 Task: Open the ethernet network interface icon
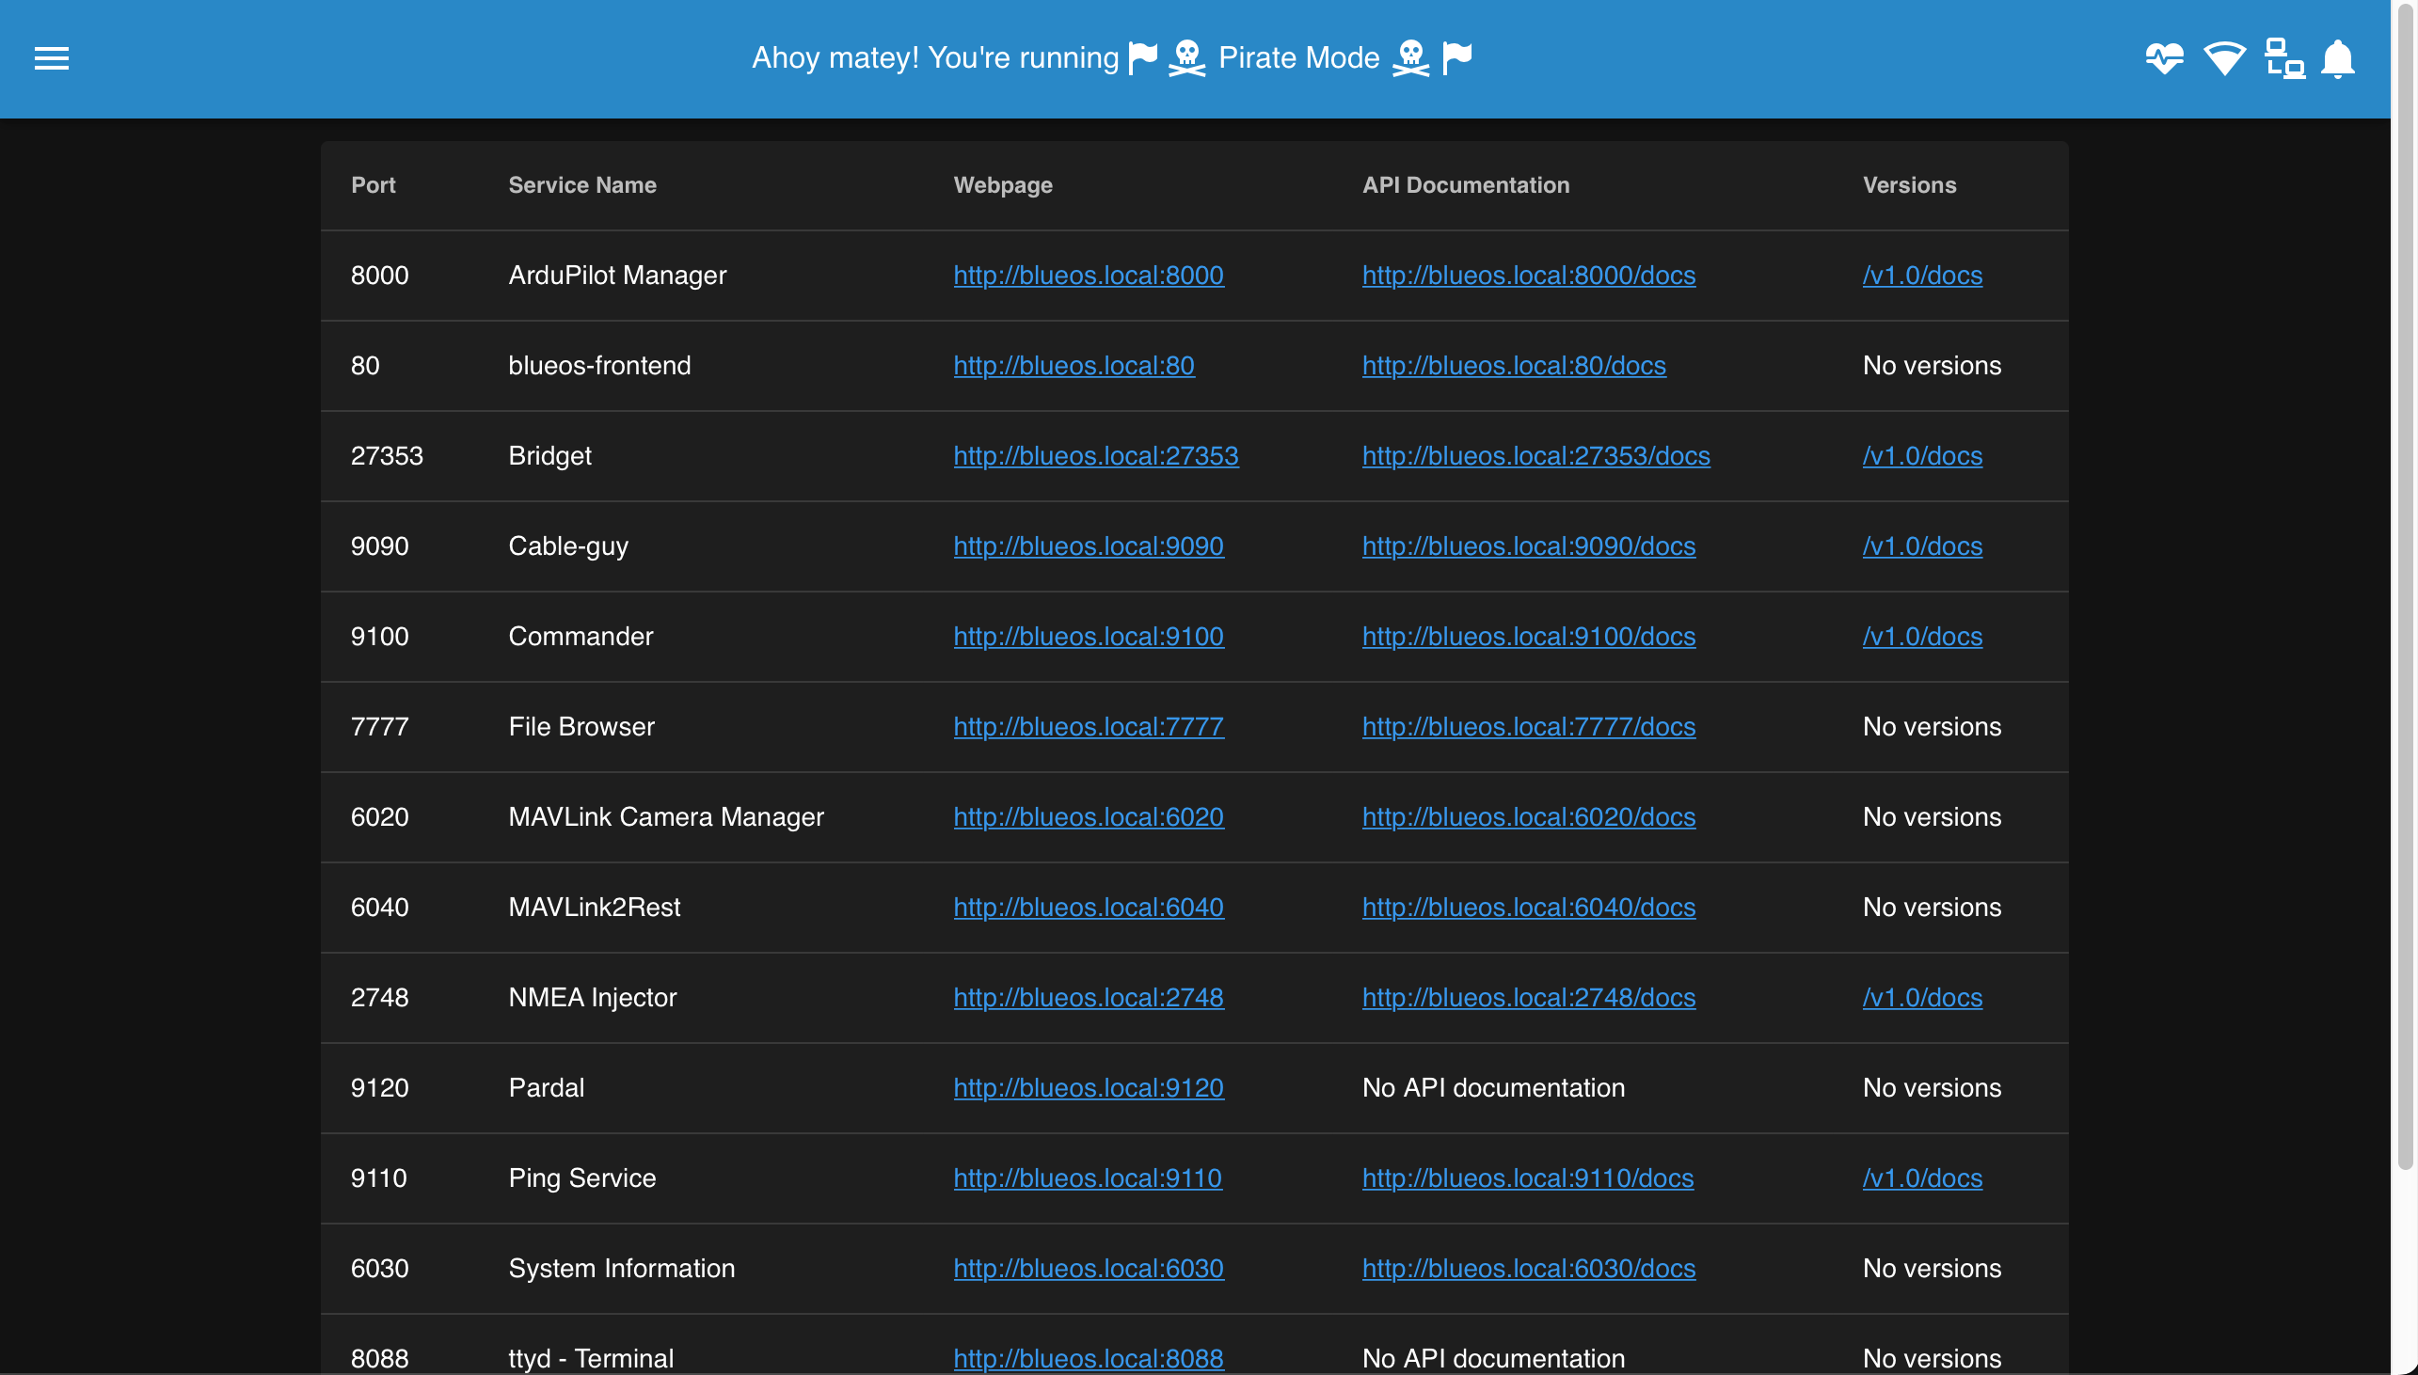click(x=2283, y=58)
